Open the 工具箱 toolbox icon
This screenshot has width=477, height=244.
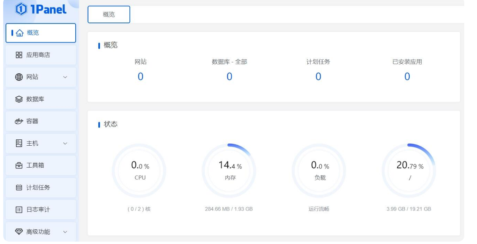click(19, 166)
